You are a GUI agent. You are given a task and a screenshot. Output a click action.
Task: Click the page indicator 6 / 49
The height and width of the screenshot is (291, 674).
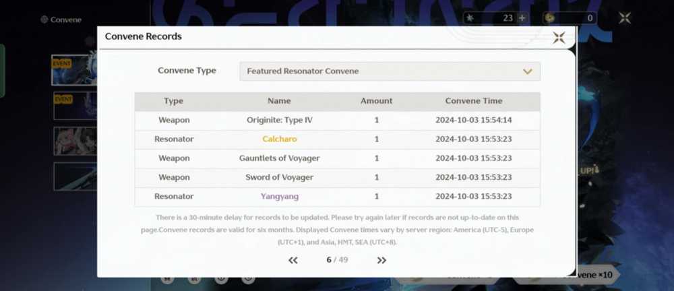pos(337,259)
